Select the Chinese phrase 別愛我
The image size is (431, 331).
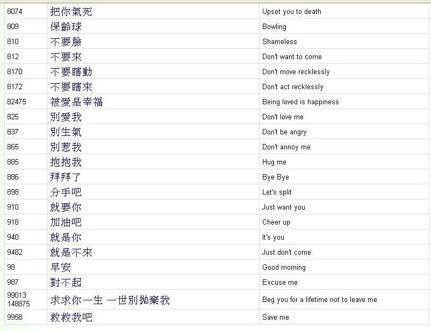66,117
